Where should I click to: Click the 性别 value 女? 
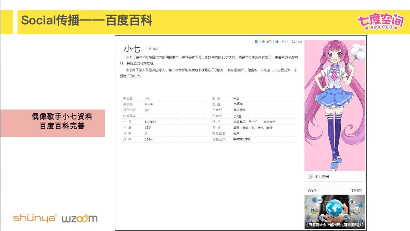tap(146, 133)
